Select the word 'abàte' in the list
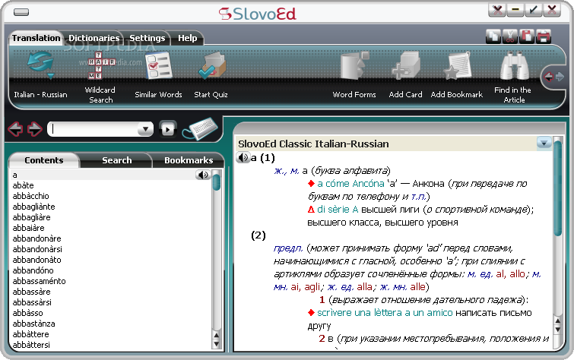The width and height of the screenshot is (574, 360). (23, 185)
